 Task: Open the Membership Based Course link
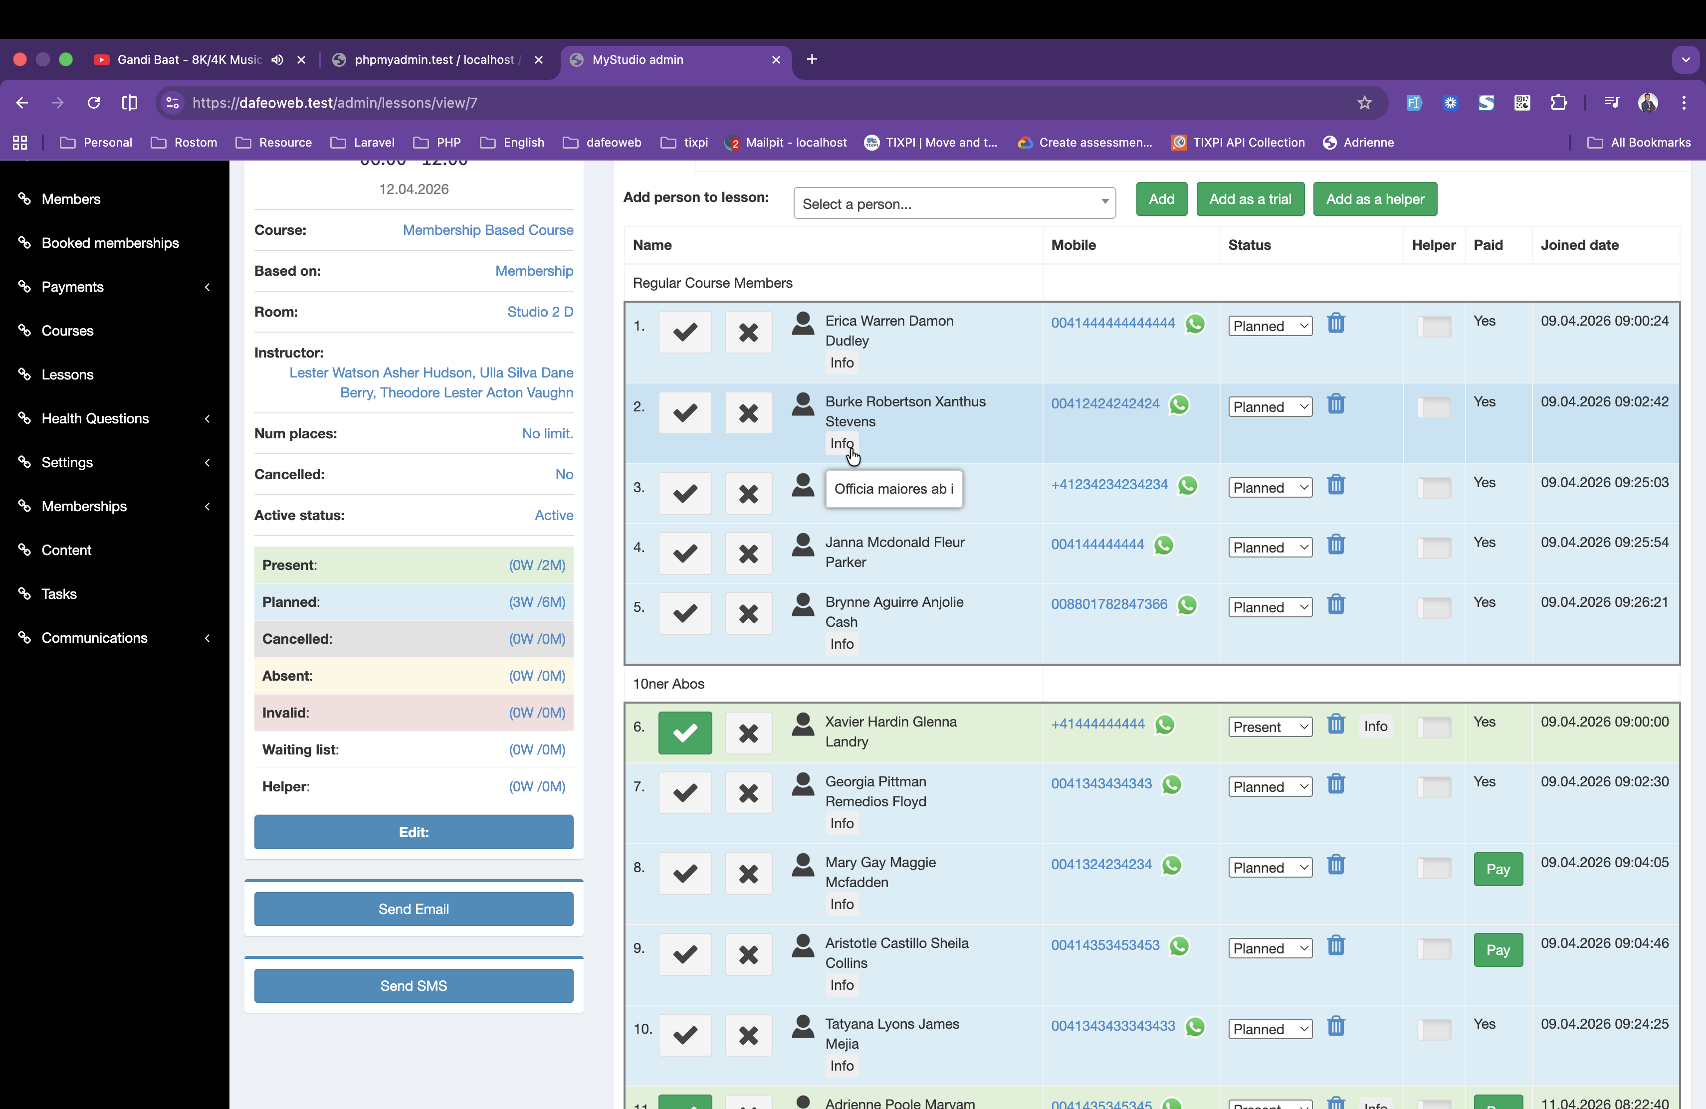487,230
